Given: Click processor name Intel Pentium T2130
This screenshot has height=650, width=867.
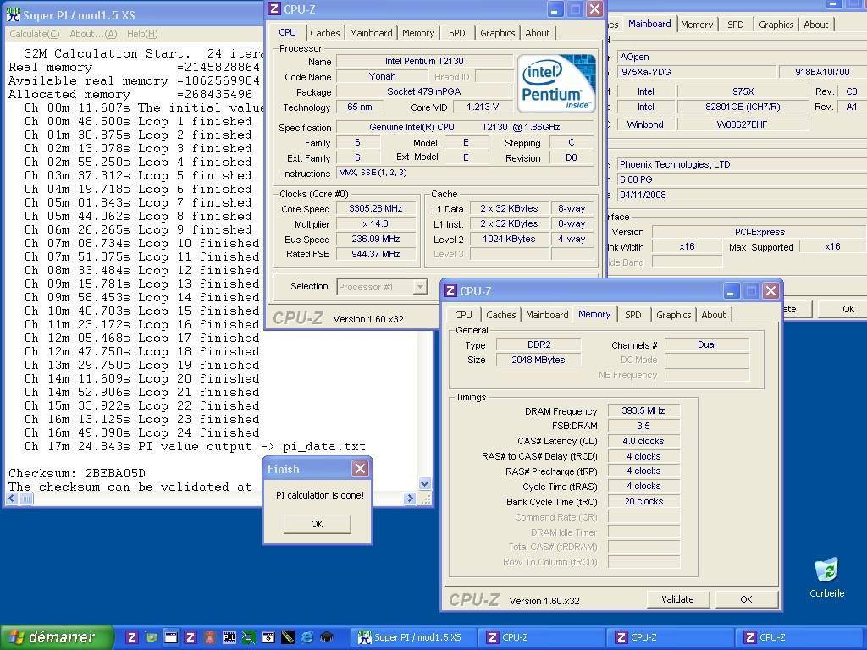Looking at the screenshot, I should coord(424,61).
